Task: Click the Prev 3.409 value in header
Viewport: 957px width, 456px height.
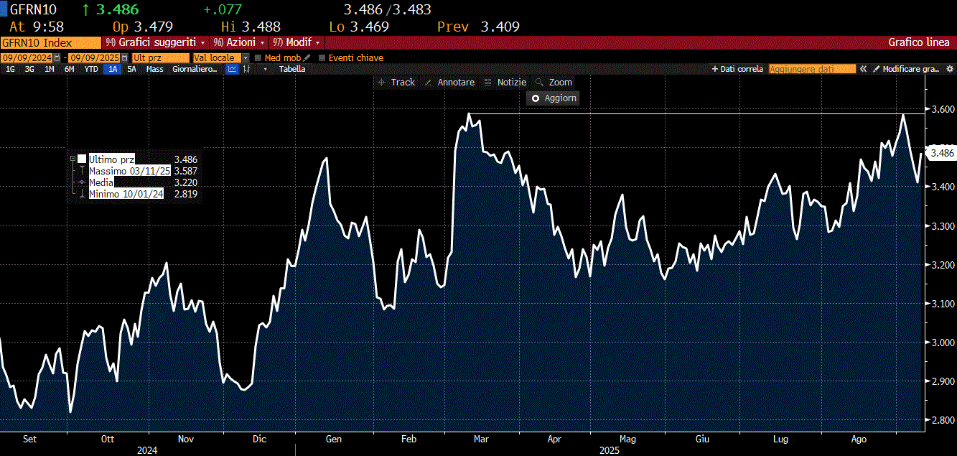Action: (x=478, y=27)
